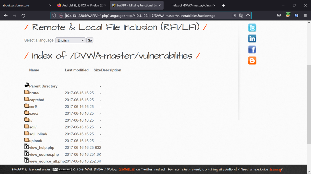Close the Index of /DVWA-master tab
311x174 pixels.
coord(214,5)
